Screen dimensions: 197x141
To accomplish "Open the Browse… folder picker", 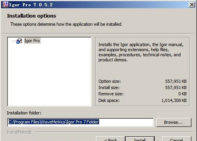I will pyautogui.click(x=174, y=122).
